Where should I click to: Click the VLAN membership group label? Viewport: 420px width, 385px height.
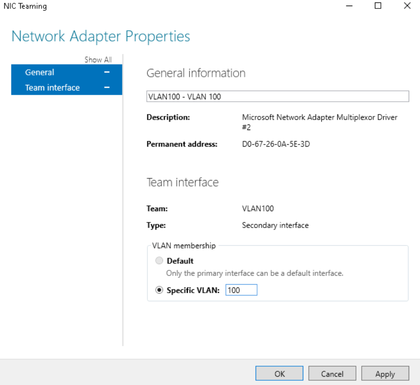click(184, 246)
